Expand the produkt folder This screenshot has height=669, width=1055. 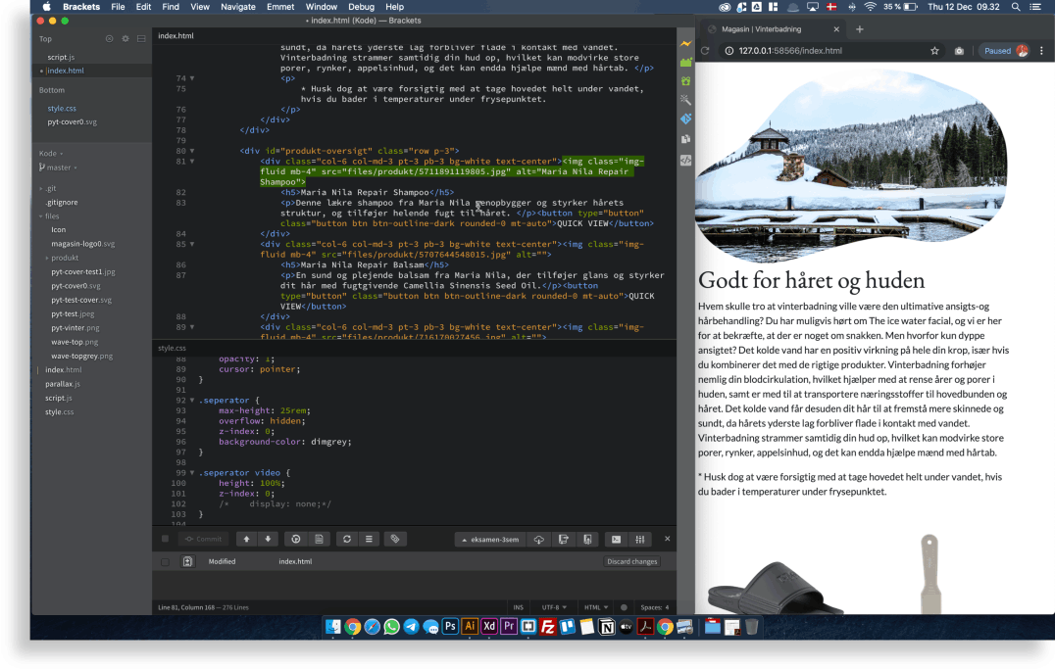point(62,258)
